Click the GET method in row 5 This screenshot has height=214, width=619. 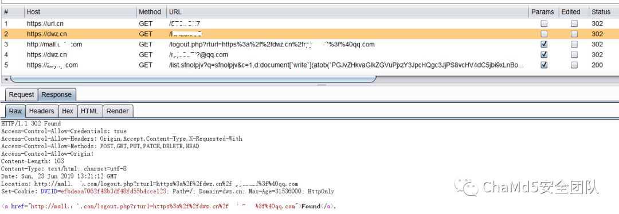[146, 65]
